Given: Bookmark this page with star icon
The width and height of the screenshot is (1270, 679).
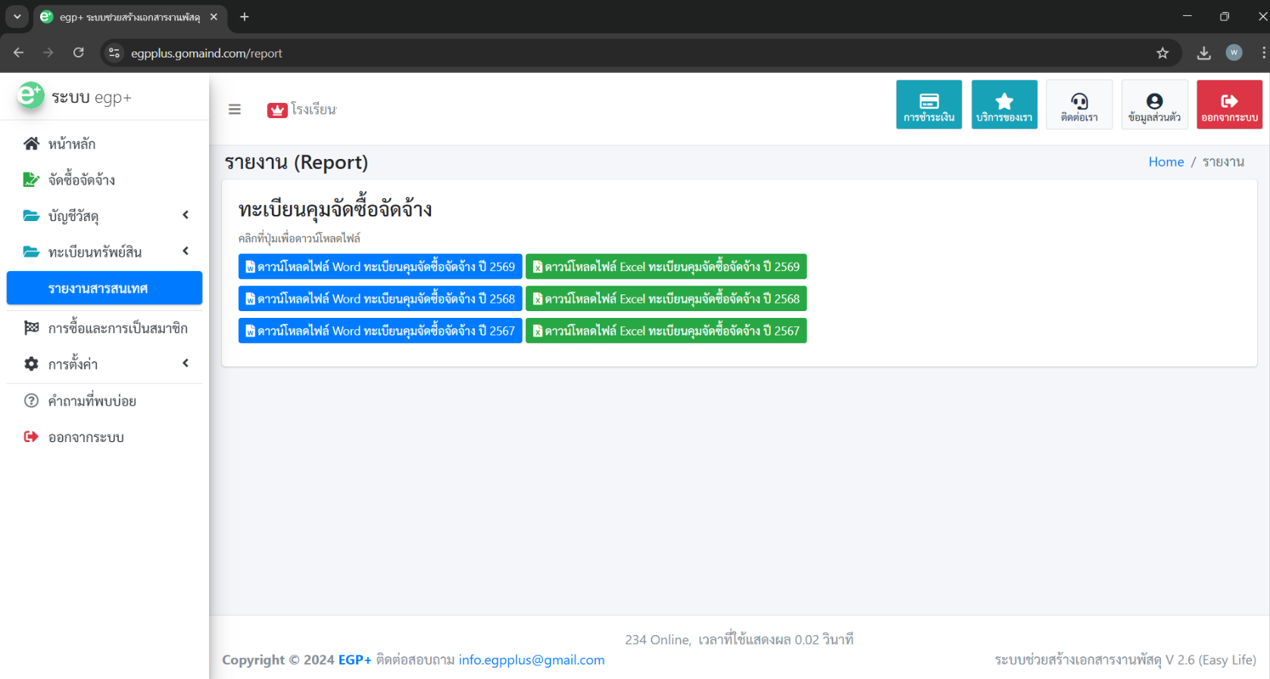Looking at the screenshot, I should [1162, 53].
